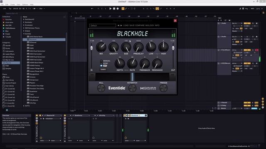Screen dimensions: 266x149
Task: Toggle the 1 Audio track activator
Action: 247,23
